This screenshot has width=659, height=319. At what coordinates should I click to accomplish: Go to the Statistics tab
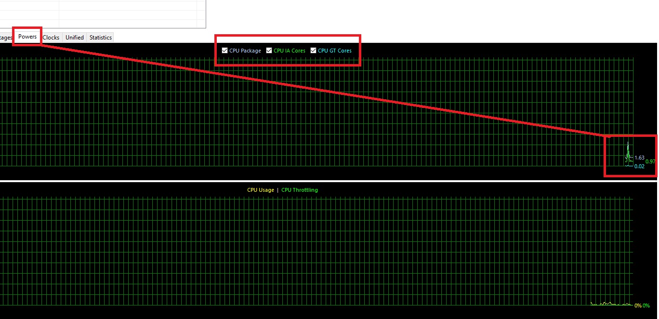(x=100, y=38)
